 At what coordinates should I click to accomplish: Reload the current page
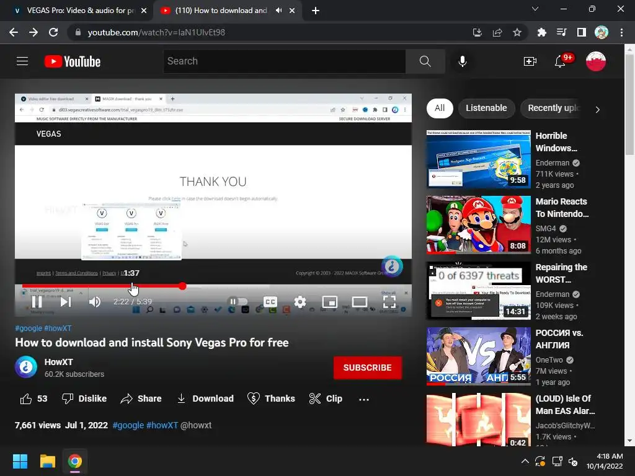point(53,32)
